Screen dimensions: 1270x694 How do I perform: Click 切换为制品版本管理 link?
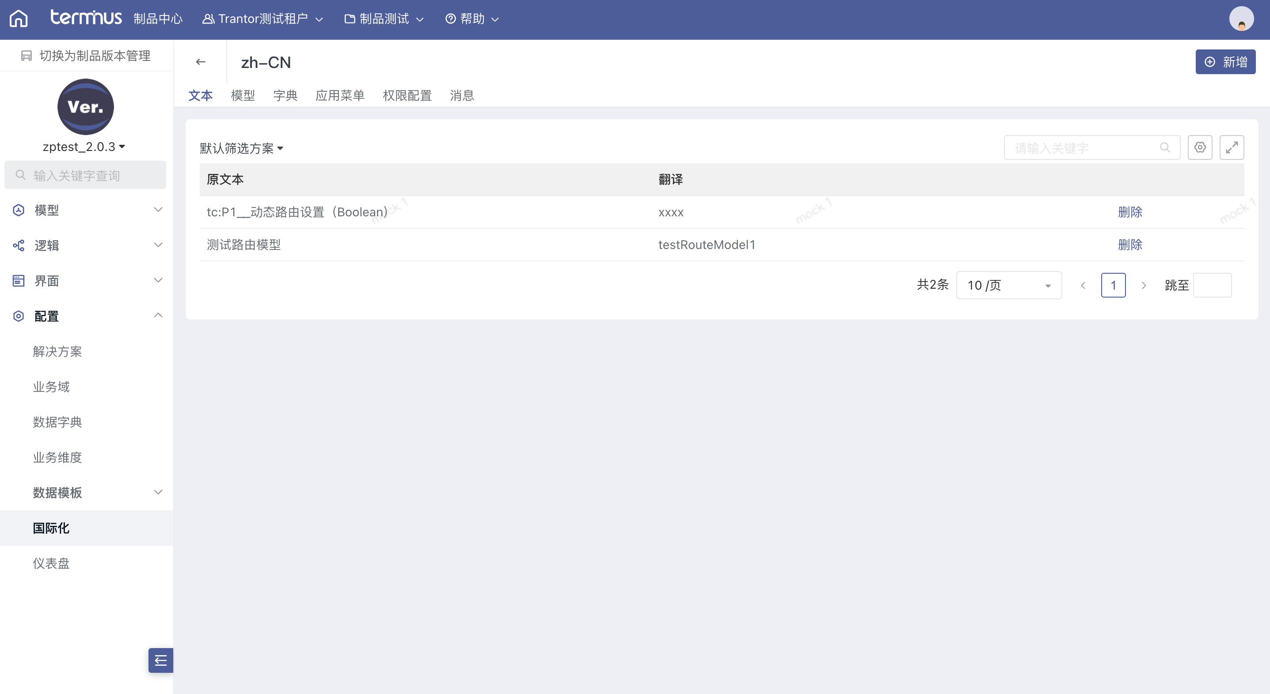tap(86, 56)
